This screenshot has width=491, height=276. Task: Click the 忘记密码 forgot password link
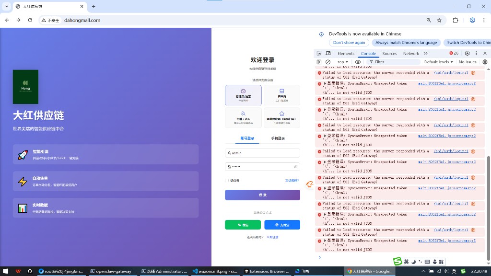[292, 181]
